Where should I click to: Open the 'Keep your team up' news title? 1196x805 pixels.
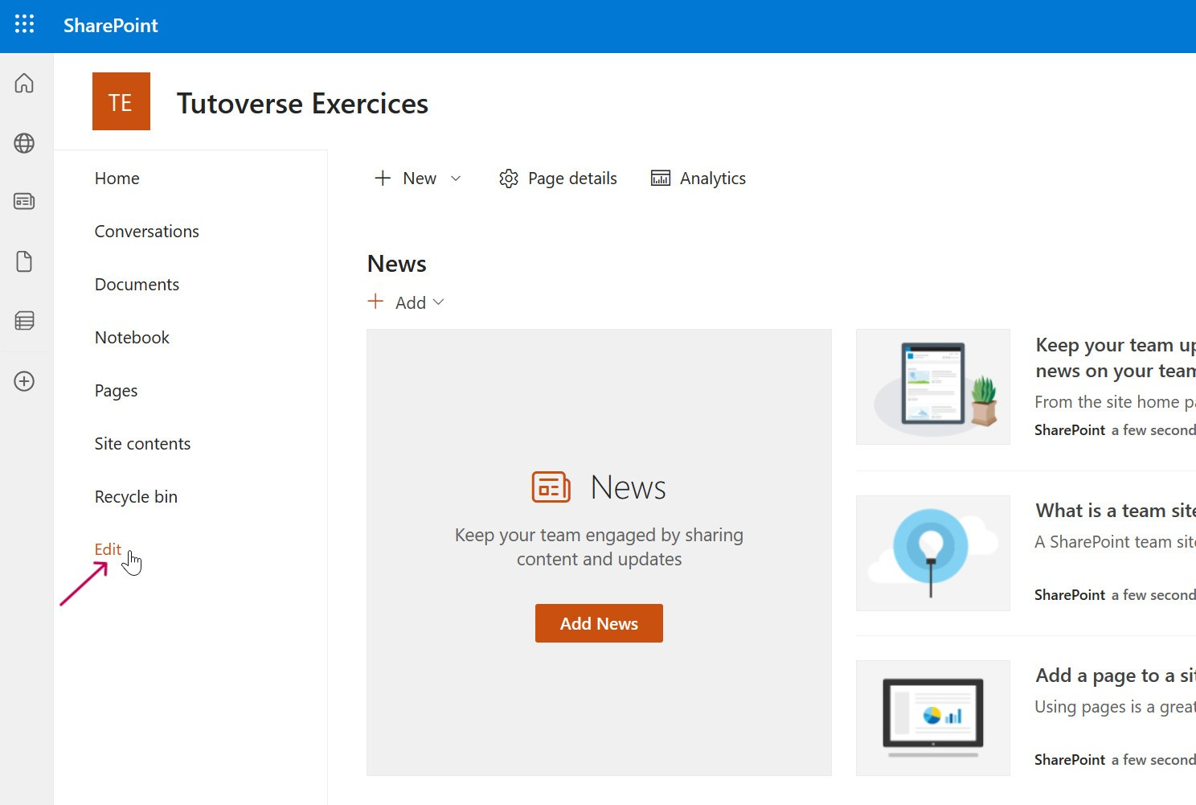(x=1116, y=358)
